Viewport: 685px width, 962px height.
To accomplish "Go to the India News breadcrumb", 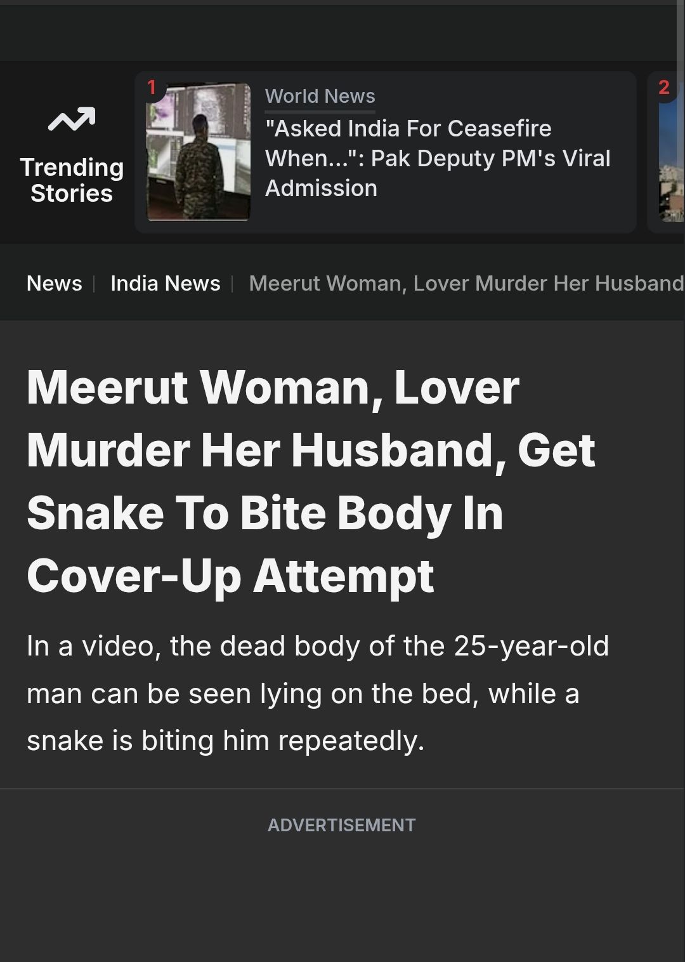I will point(166,283).
